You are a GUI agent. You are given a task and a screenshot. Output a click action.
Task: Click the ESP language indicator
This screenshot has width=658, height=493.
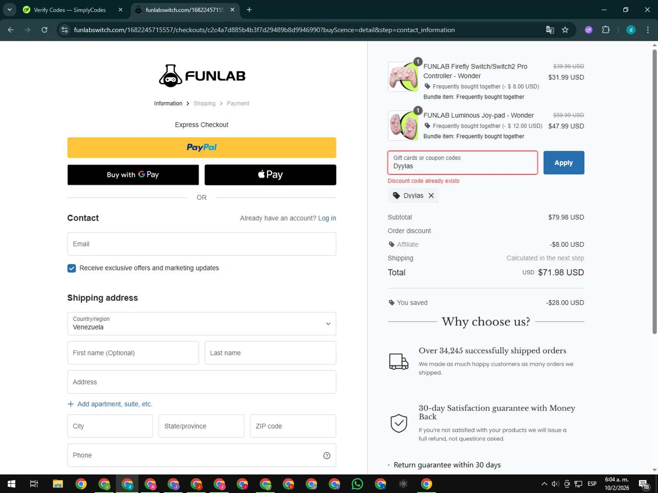point(592,484)
